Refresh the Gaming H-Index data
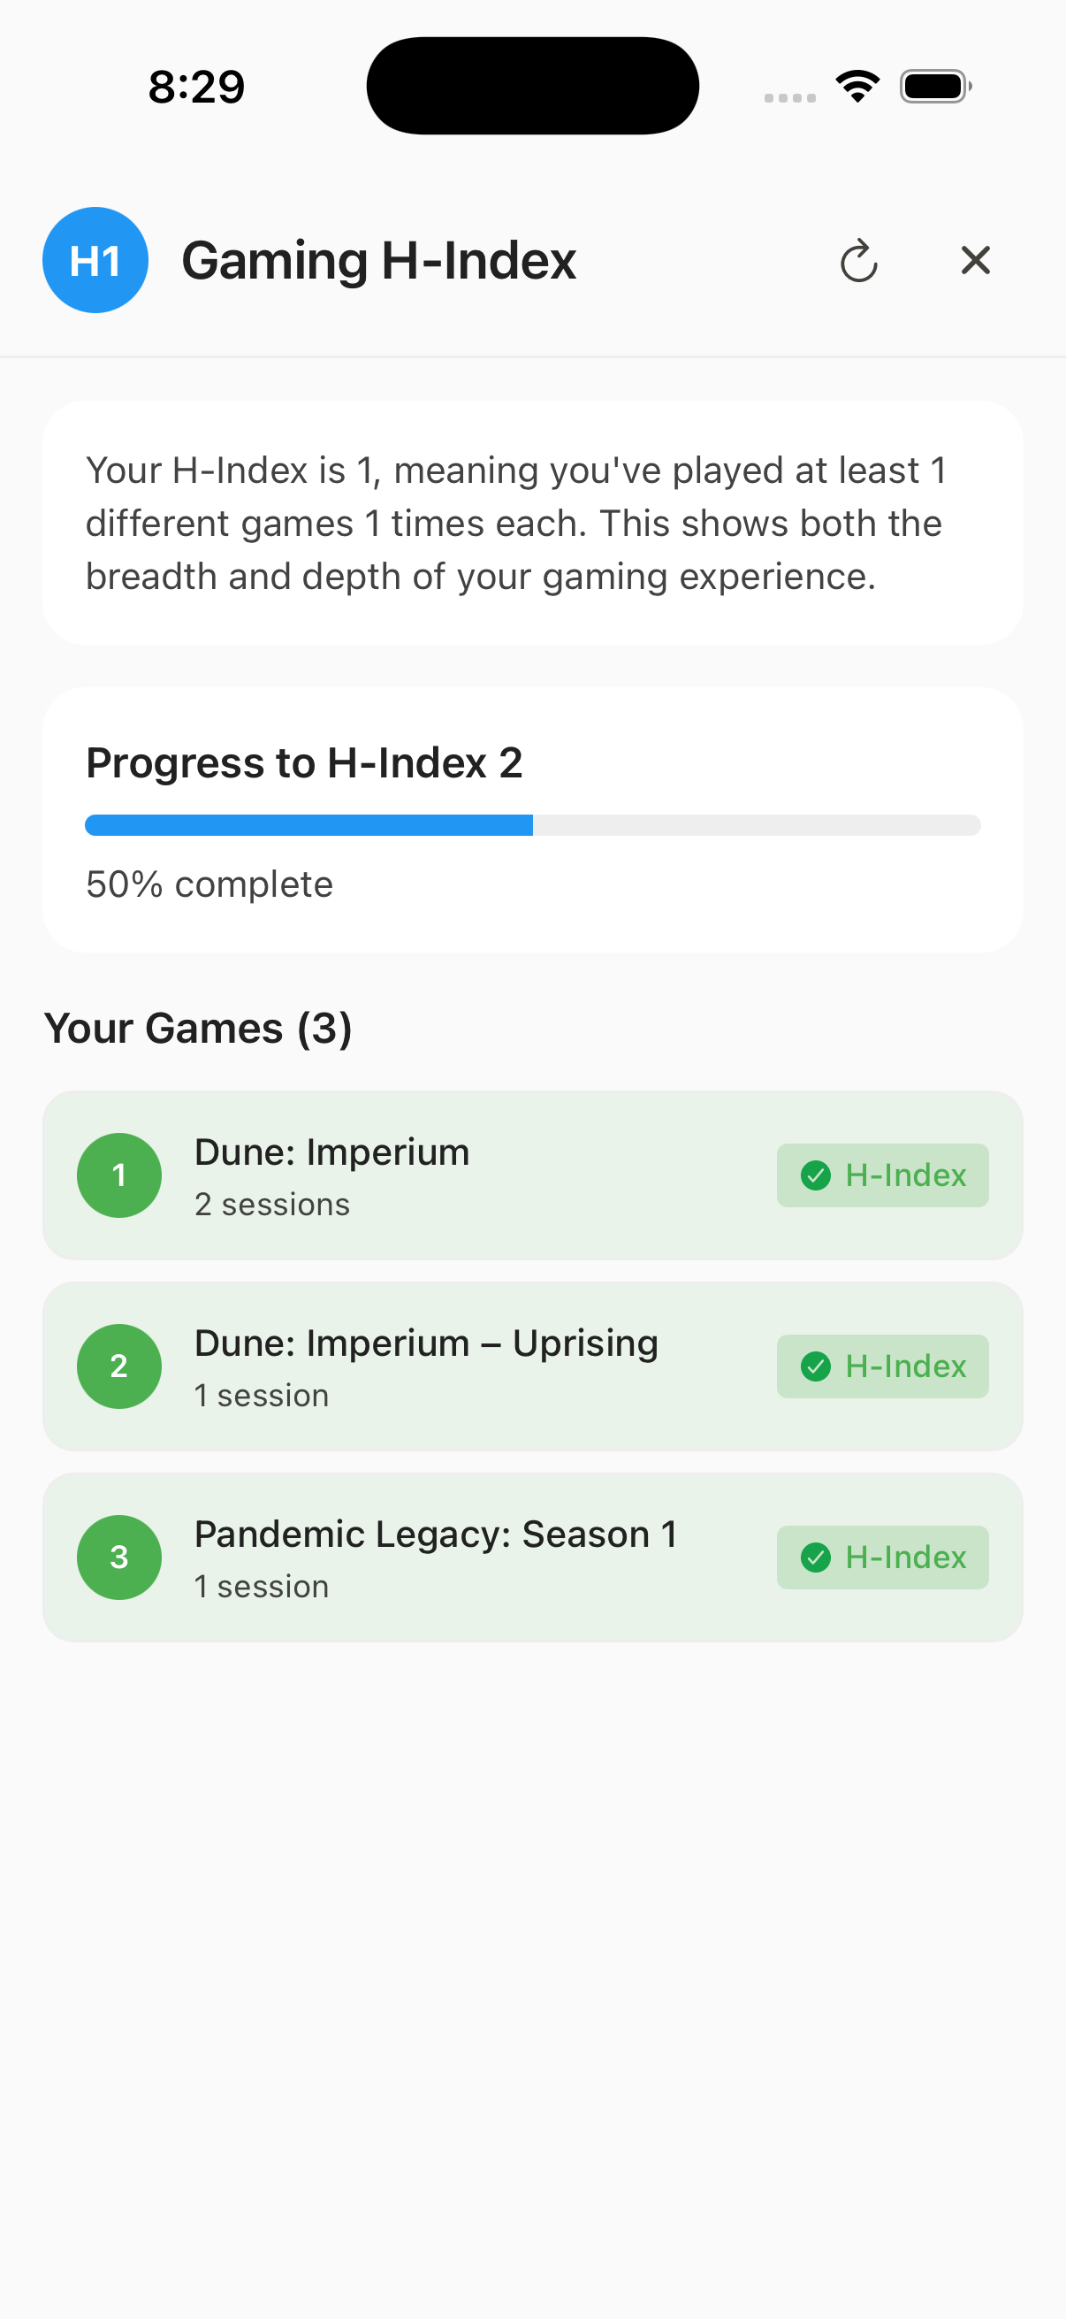Image resolution: width=1066 pixels, height=2319 pixels. point(860,260)
